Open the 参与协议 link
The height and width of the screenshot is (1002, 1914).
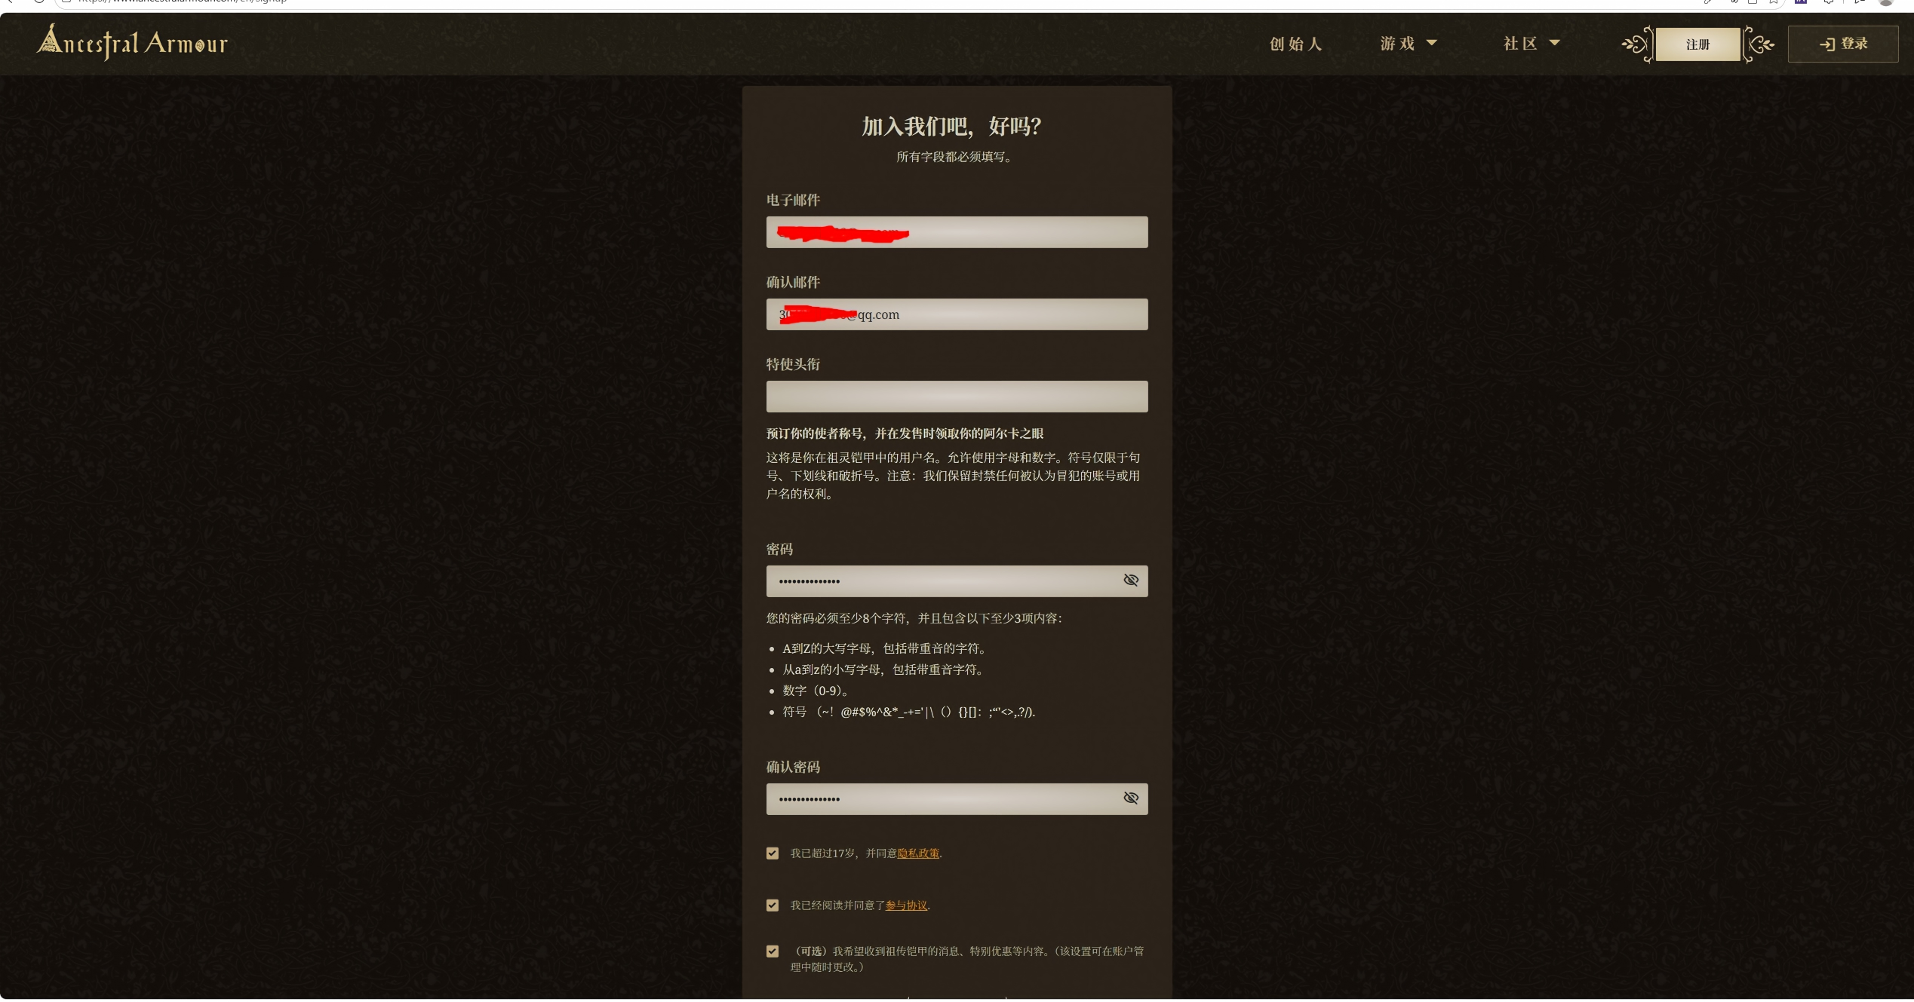tap(906, 905)
